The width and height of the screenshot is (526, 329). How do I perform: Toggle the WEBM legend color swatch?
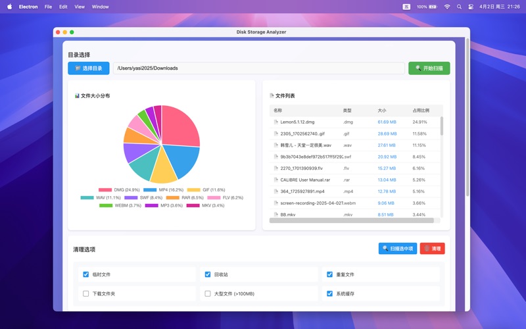click(106, 205)
